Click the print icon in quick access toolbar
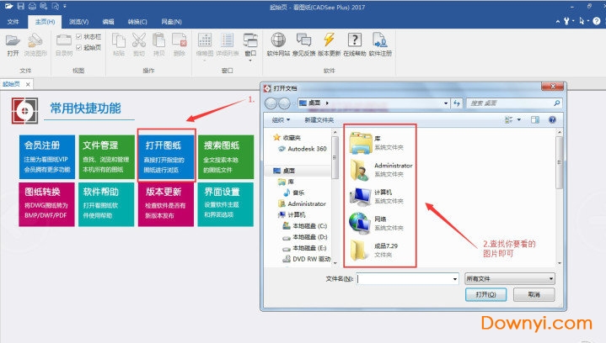Image resolution: width=606 pixels, height=343 pixels. tap(32, 6)
